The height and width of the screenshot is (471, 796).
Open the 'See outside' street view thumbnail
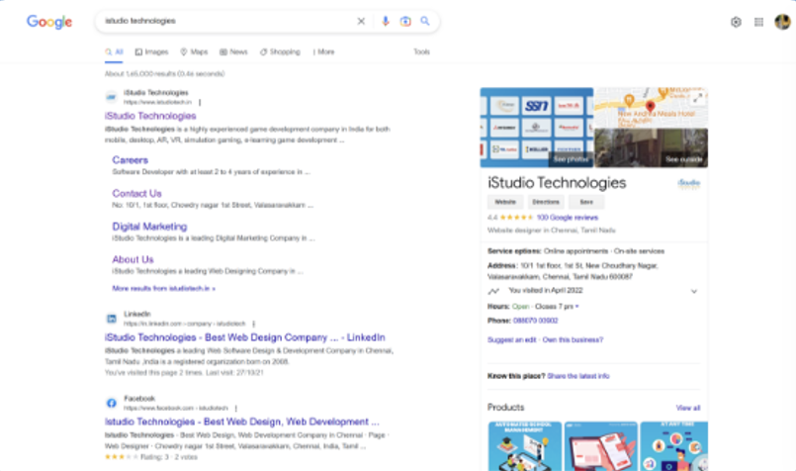coord(652,147)
